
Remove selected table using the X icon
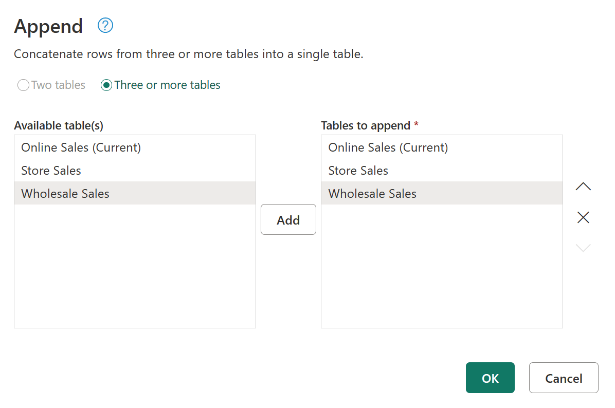[x=583, y=217]
